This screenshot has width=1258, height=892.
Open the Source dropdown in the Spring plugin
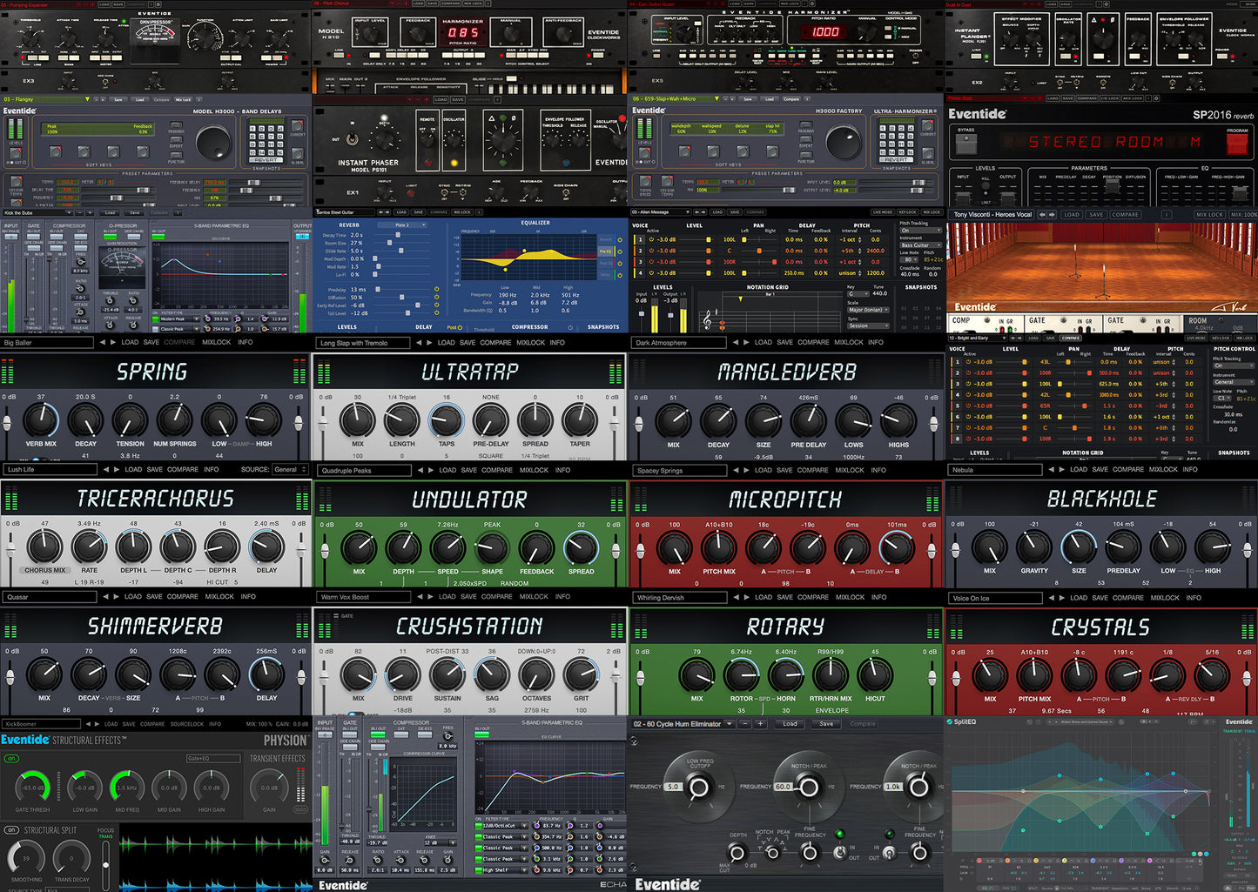[288, 469]
